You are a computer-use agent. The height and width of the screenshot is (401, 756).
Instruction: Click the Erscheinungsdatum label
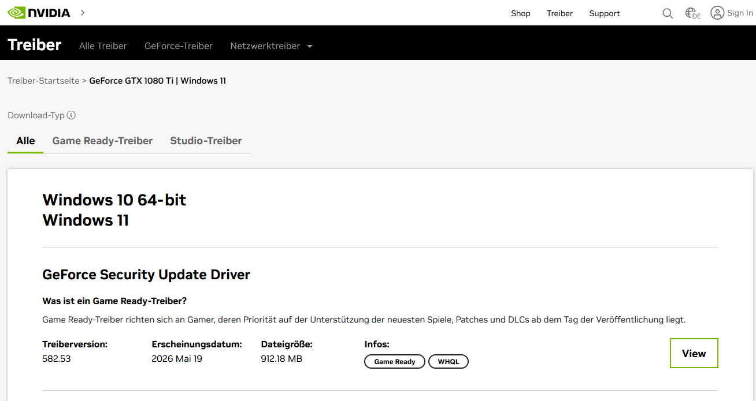[197, 344]
